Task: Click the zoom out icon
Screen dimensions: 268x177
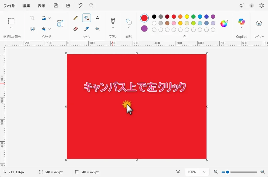Action: tap(216, 172)
